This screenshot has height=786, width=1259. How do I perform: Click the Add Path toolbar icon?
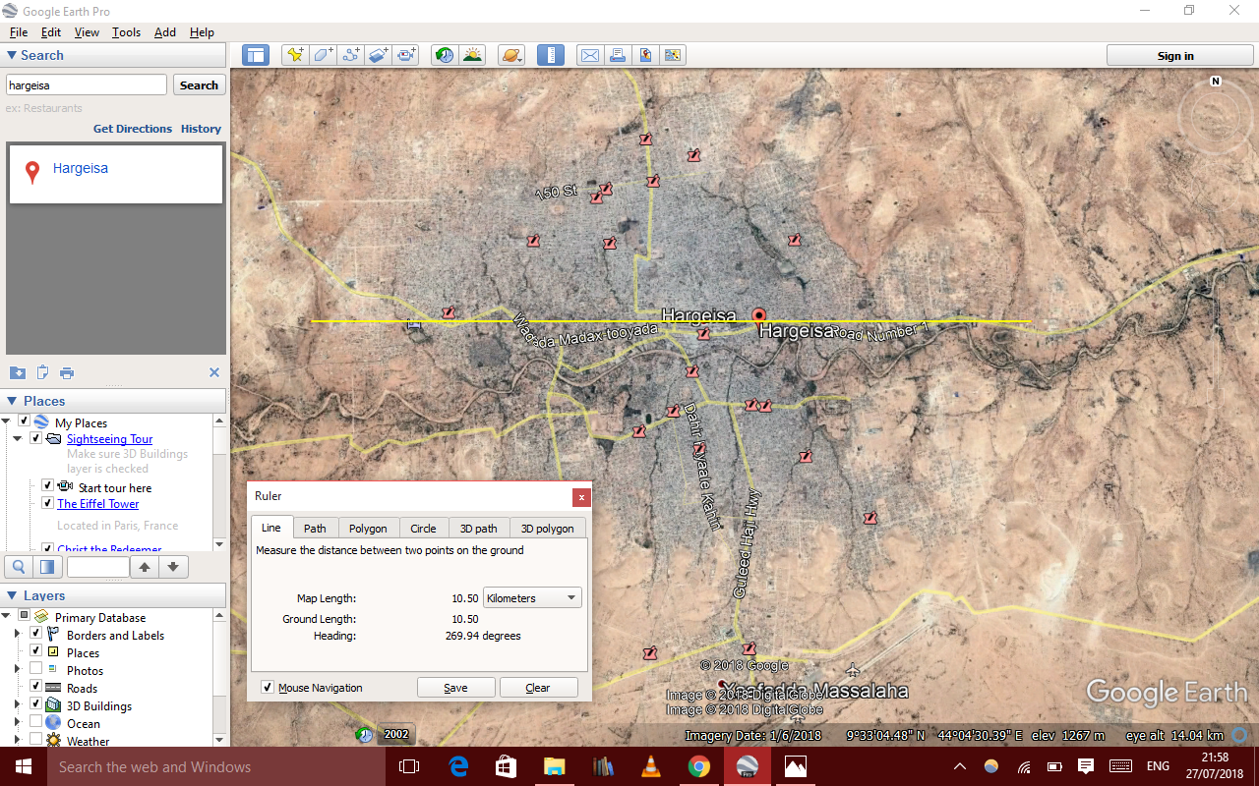tap(351, 56)
